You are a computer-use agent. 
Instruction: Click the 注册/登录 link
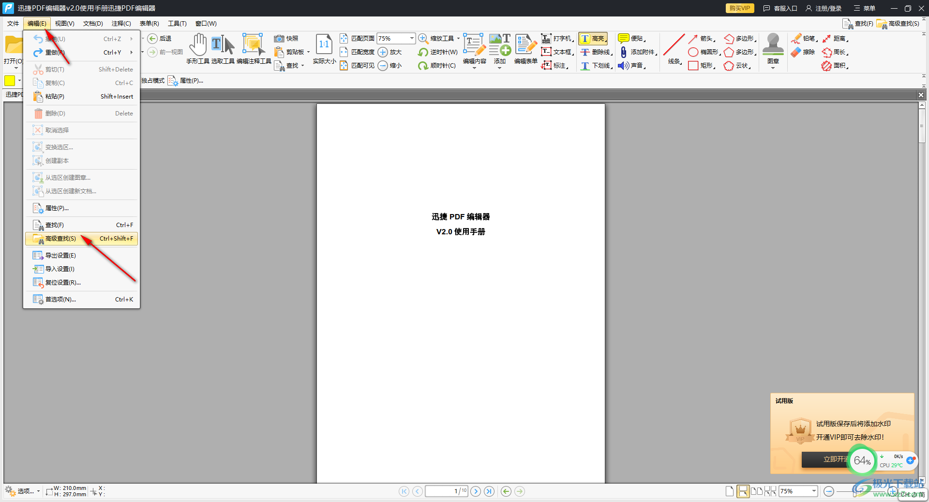[824, 8]
